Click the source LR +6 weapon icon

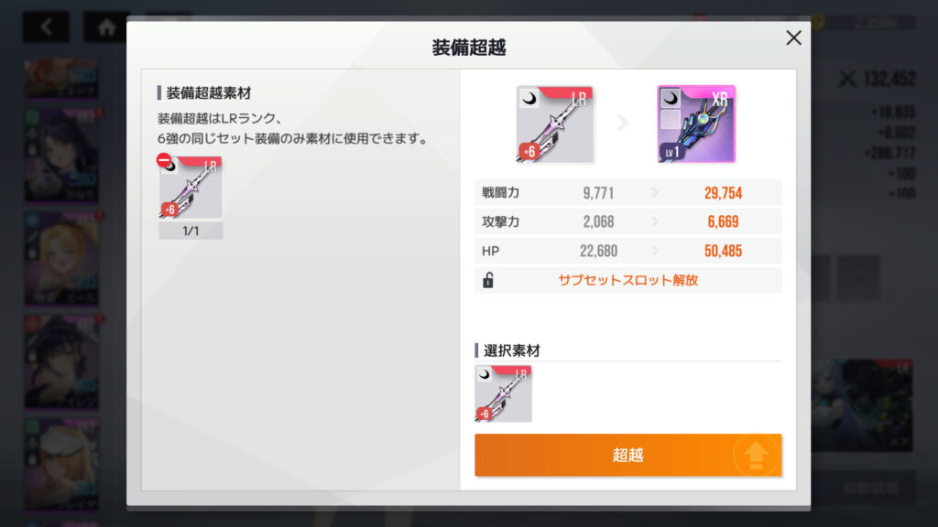554,124
